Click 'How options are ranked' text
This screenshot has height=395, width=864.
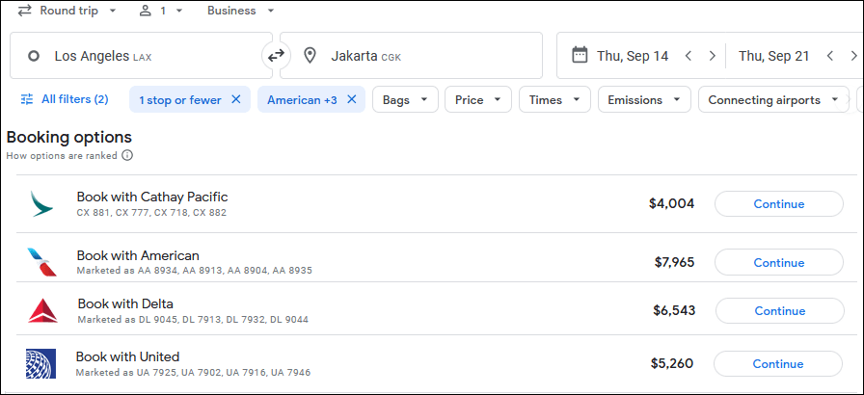coord(62,156)
